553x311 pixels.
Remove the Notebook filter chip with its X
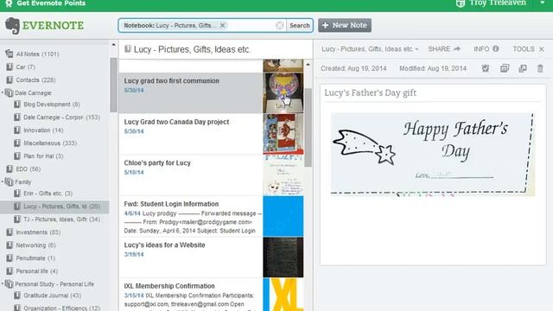222,25
